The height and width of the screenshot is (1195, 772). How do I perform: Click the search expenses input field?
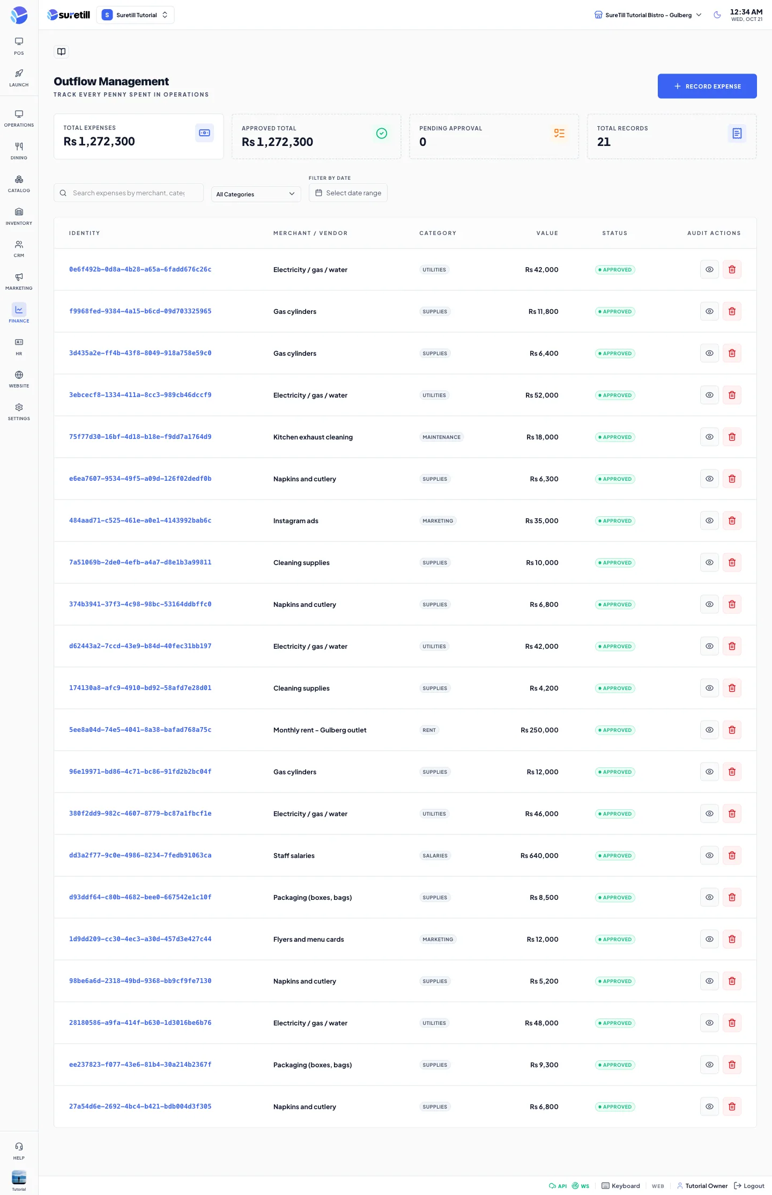(x=129, y=193)
